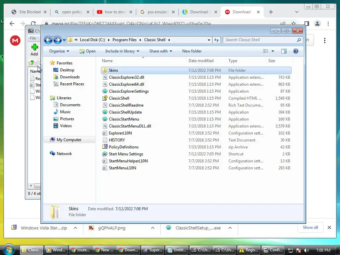
Task: Open the Organize menu
Action: click(x=59, y=51)
